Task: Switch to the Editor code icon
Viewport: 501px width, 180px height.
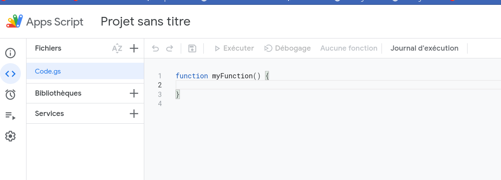Action: point(10,74)
